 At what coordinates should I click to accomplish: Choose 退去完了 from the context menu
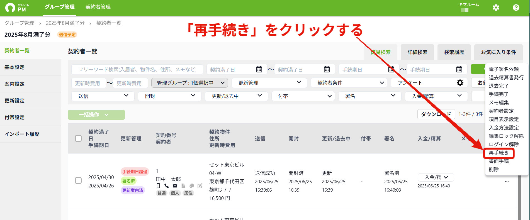click(x=499, y=86)
